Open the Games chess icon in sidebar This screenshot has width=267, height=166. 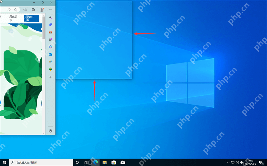(50, 39)
